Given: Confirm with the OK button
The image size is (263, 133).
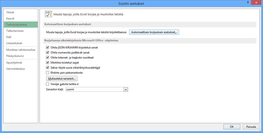Looking at the screenshot, I should click(x=232, y=127).
